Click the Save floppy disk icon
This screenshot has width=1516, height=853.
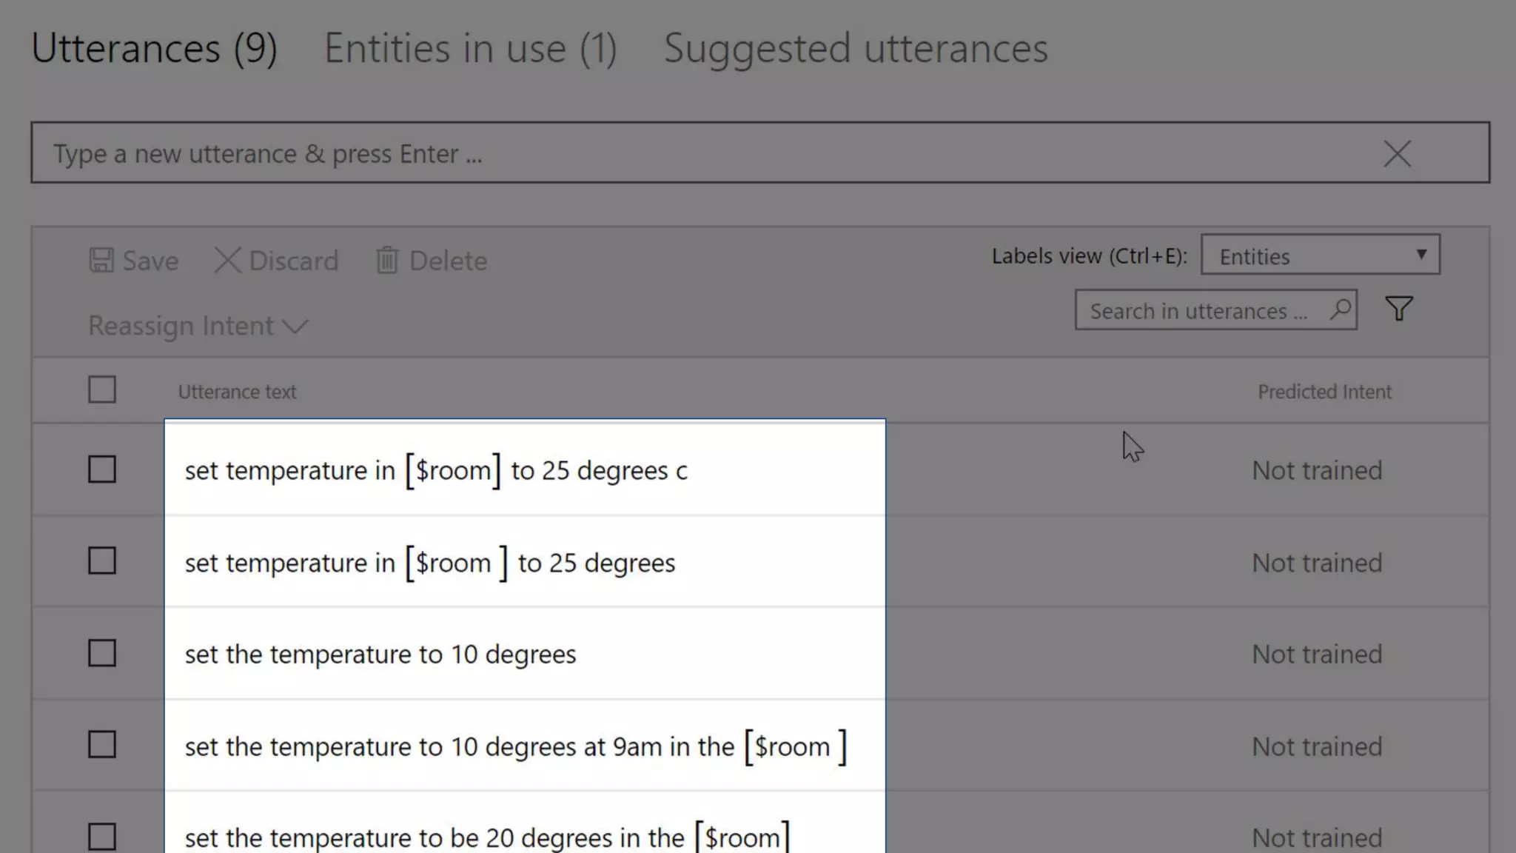point(101,261)
